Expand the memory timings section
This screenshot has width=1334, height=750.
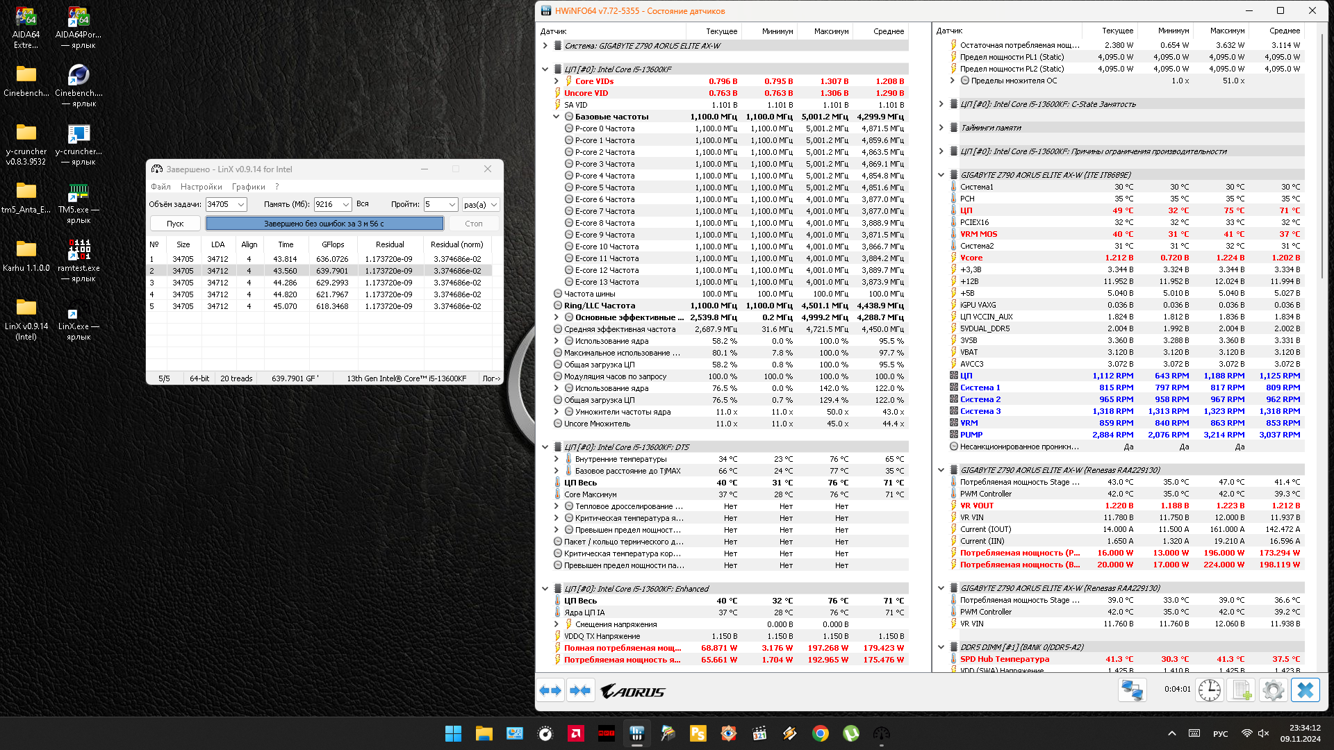point(941,128)
